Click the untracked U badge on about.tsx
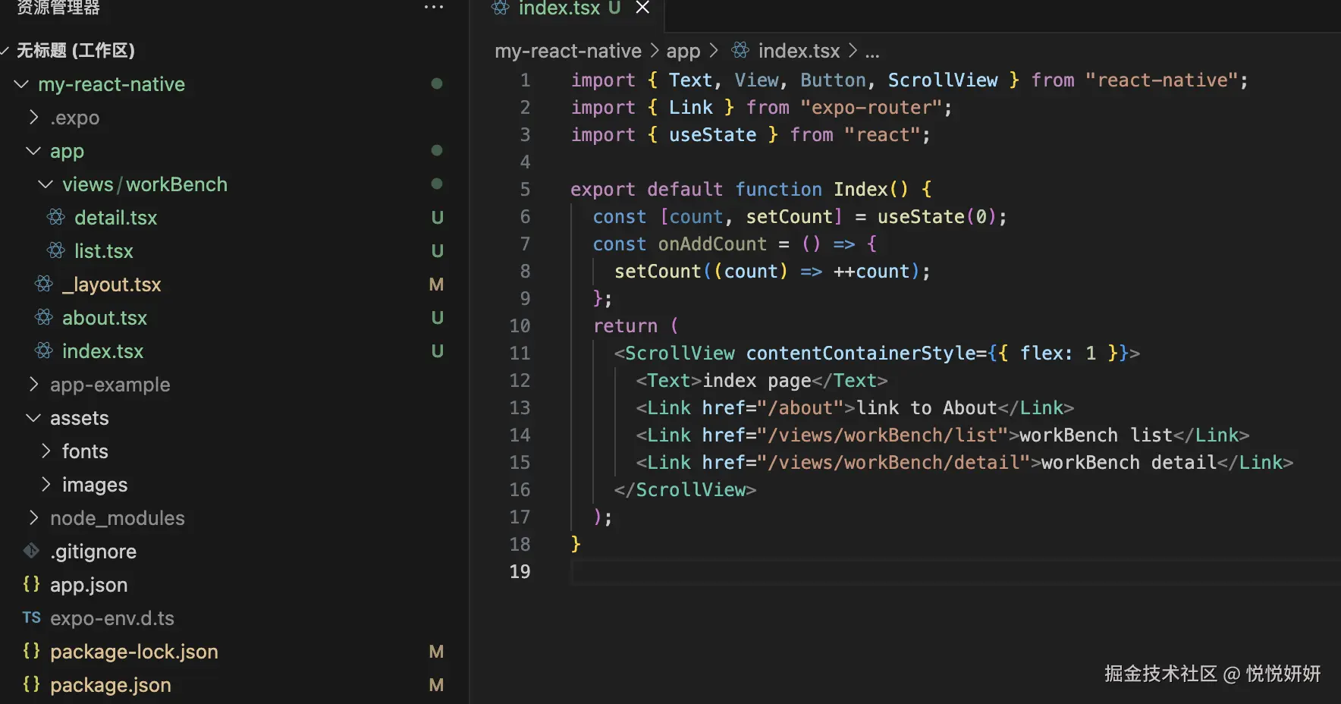 point(437,318)
